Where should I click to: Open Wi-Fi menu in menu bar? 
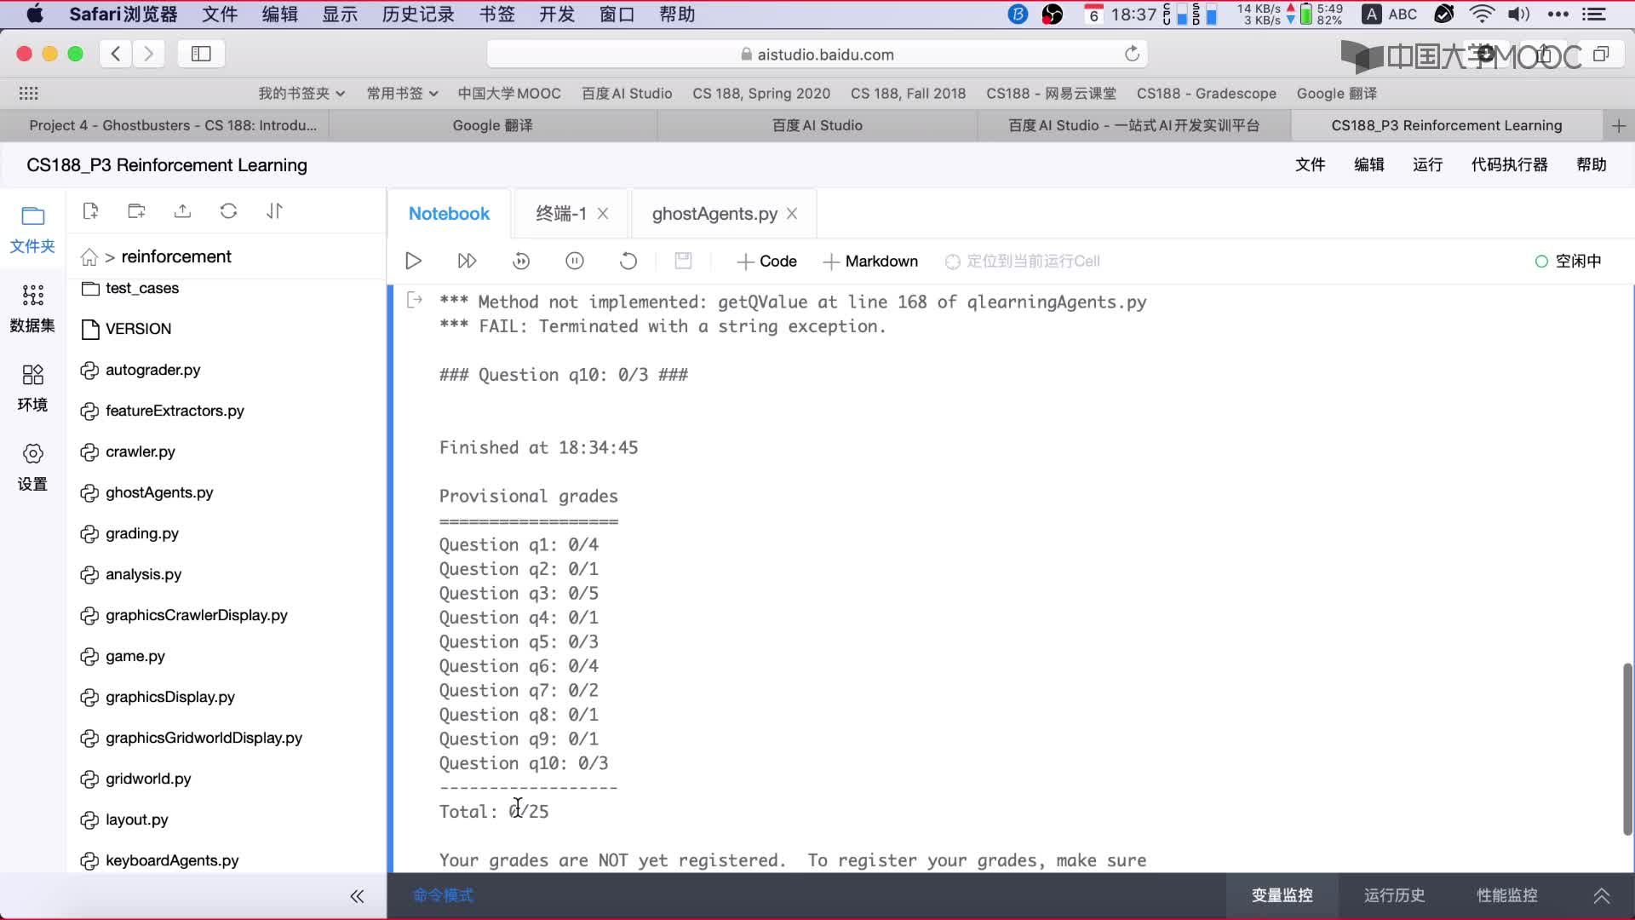[x=1482, y=14]
